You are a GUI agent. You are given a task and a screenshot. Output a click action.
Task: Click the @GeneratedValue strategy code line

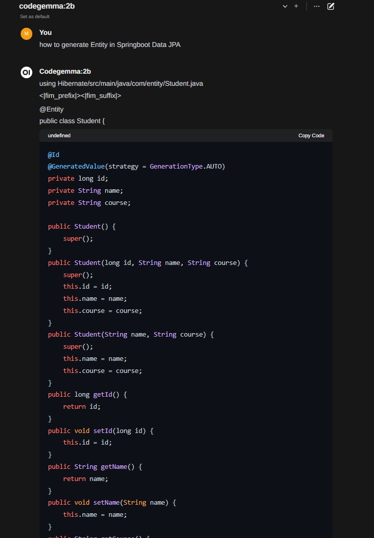pyautogui.click(x=137, y=167)
